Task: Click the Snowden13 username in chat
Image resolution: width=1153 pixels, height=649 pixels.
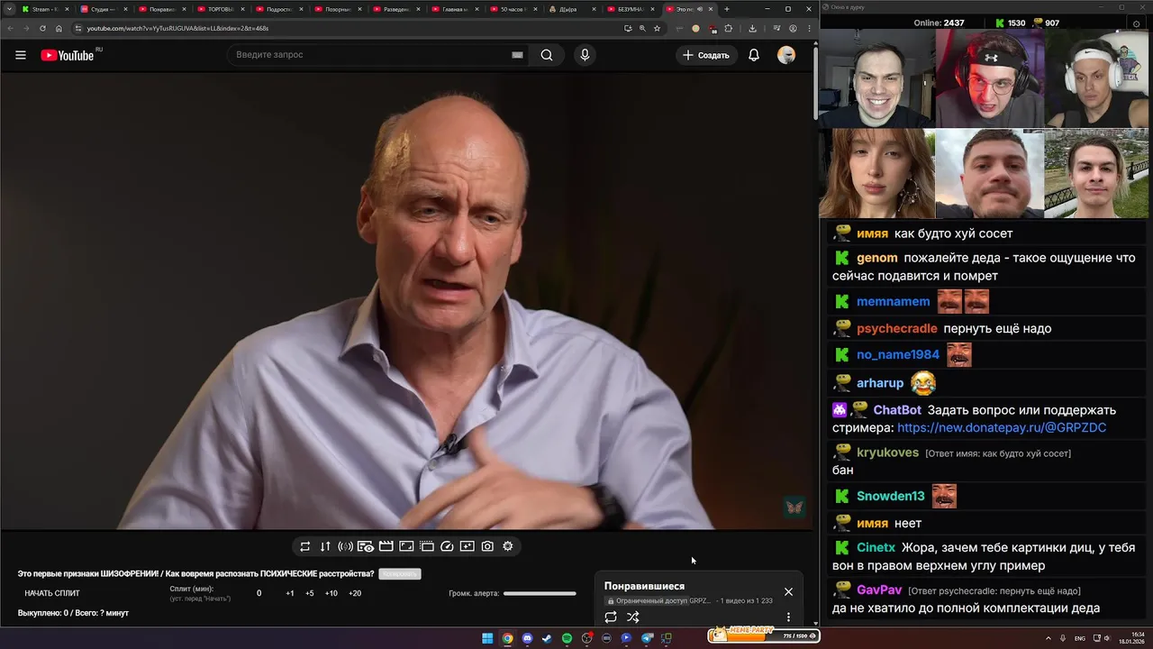Action: point(891,496)
